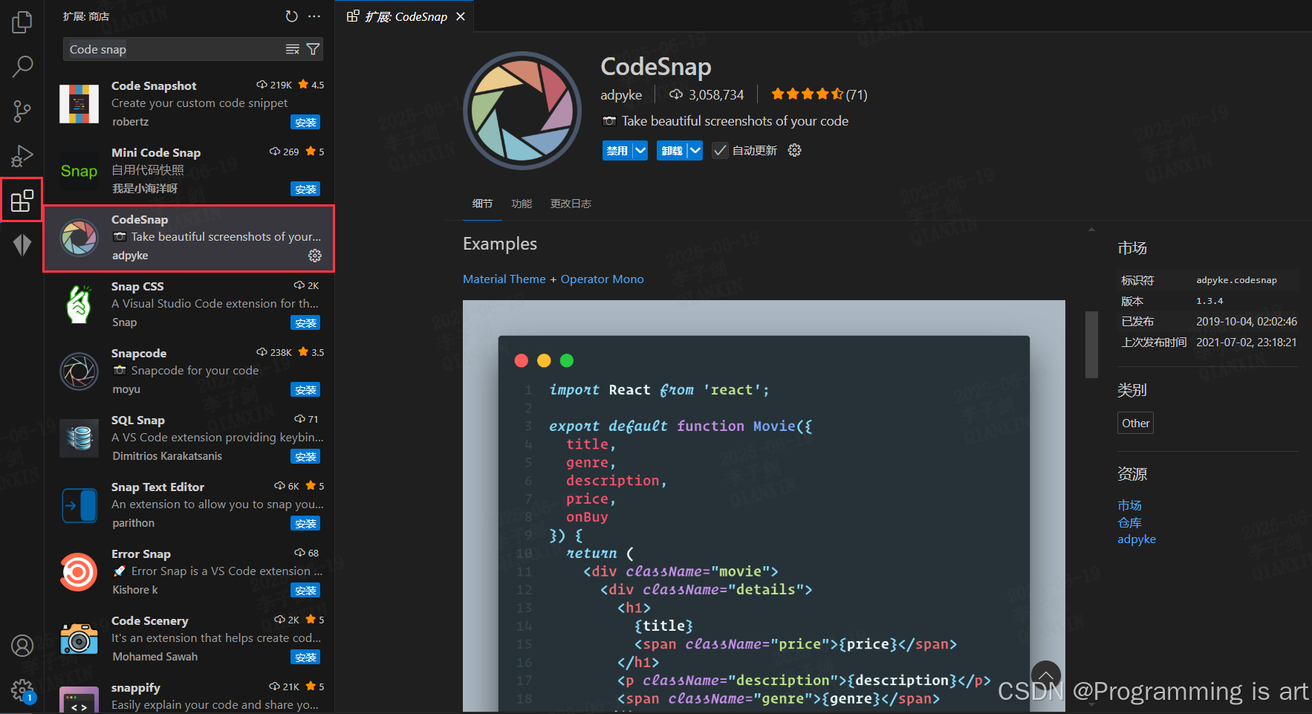1312x714 pixels.
Task: Select the Mini Code Snap entry title
Action: [x=156, y=153]
